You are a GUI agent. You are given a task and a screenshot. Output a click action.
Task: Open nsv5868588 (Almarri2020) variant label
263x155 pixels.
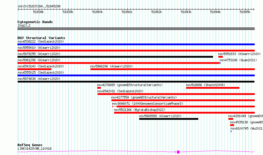coord(160,116)
